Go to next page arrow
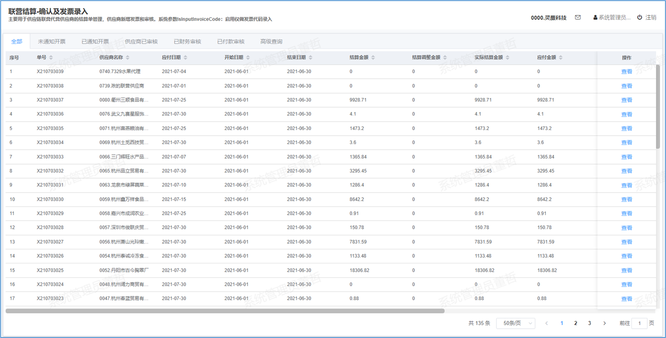The image size is (666, 338). tap(604, 323)
